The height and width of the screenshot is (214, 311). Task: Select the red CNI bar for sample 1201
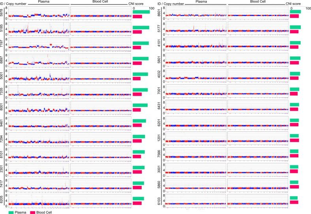click(x=294, y=140)
